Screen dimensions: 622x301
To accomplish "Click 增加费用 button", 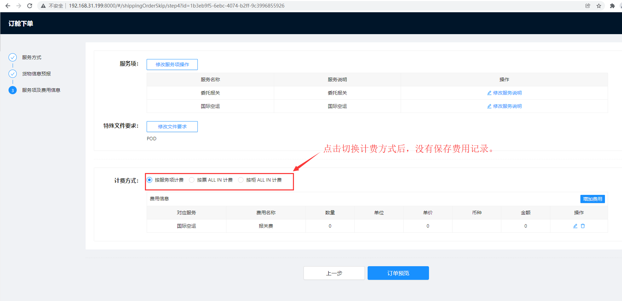I will tap(592, 199).
